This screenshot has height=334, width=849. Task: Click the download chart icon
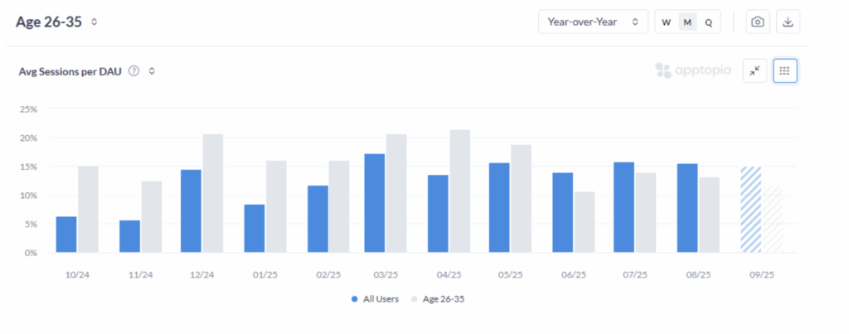(x=788, y=22)
